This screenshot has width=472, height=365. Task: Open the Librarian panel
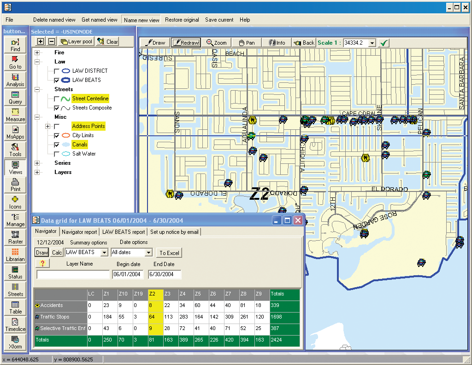coord(15,255)
